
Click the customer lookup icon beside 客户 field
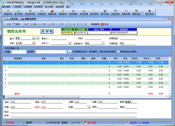click(34, 38)
